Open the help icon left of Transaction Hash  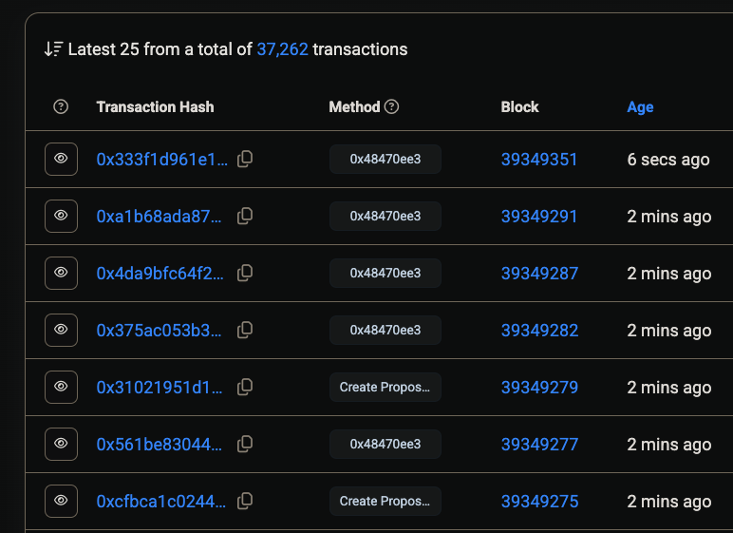coord(61,106)
